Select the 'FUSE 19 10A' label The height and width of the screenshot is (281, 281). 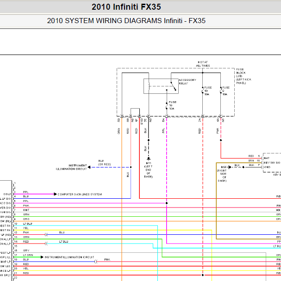click(172, 105)
